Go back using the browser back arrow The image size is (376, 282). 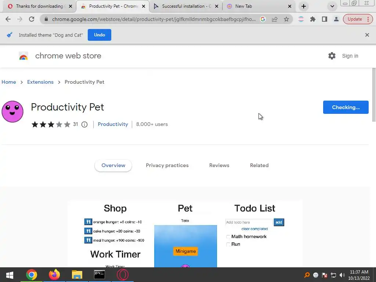pyautogui.click(x=8, y=19)
